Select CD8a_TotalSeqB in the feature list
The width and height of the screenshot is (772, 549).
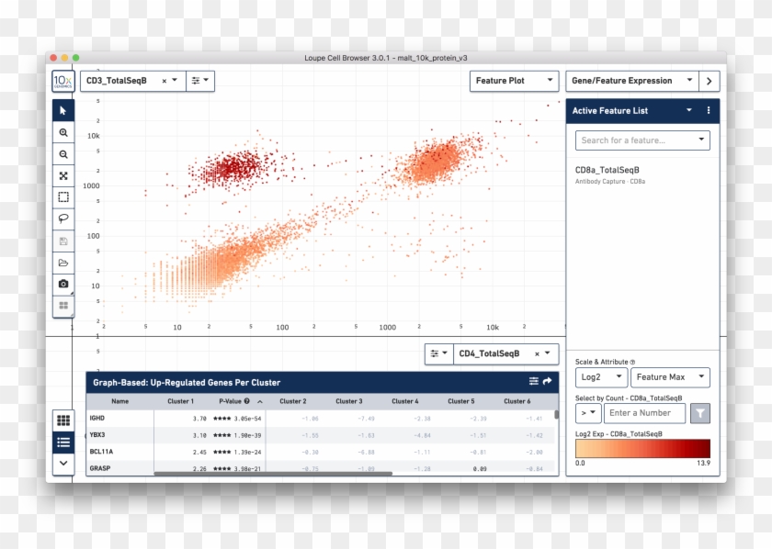607,170
